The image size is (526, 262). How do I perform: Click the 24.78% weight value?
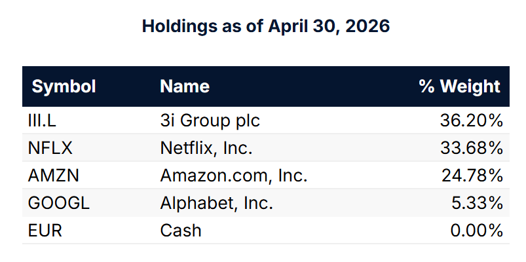472,176
